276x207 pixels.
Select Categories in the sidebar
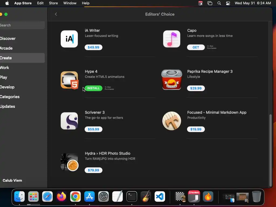[x=22, y=97]
